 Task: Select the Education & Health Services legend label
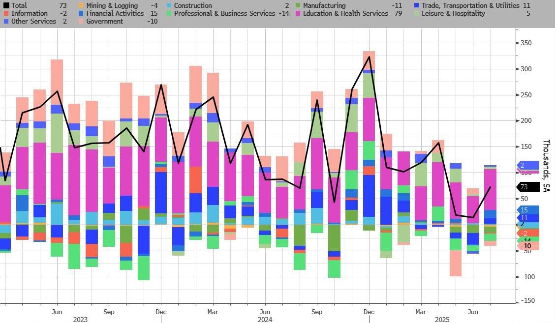point(345,14)
